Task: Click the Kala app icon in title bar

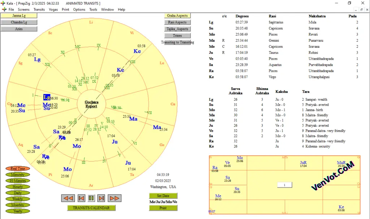Action: pyautogui.click(x=3, y=3)
